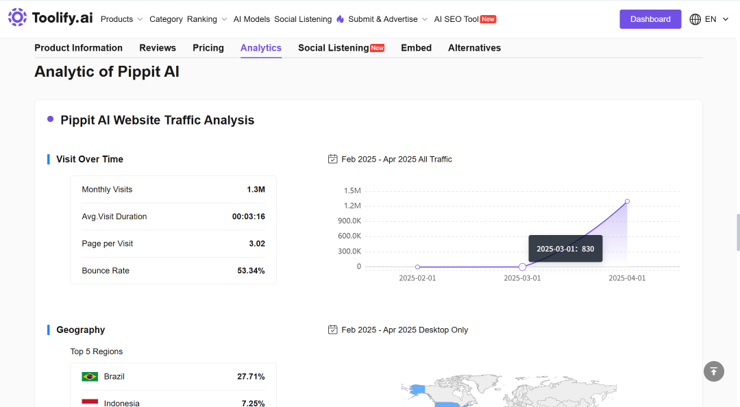Click the Indonesia flag icon

(90, 403)
